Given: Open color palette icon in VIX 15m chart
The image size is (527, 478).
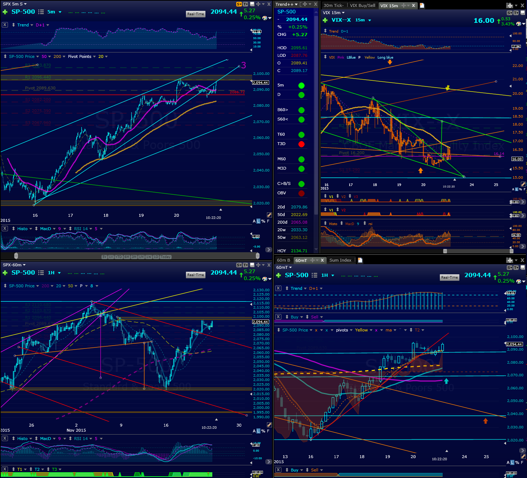Looking at the screenshot, I should 519,24.
